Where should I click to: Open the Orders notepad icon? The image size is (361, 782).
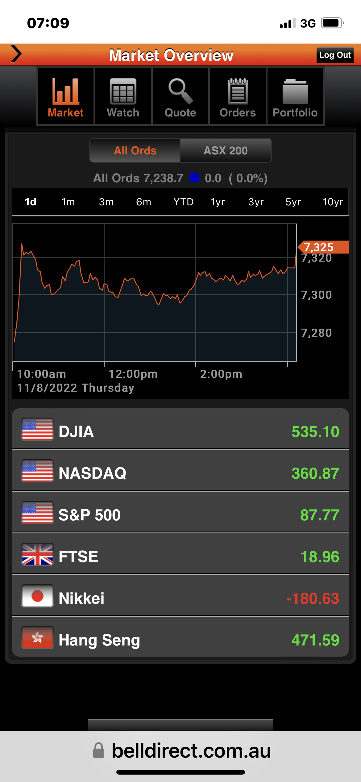pos(238,91)
